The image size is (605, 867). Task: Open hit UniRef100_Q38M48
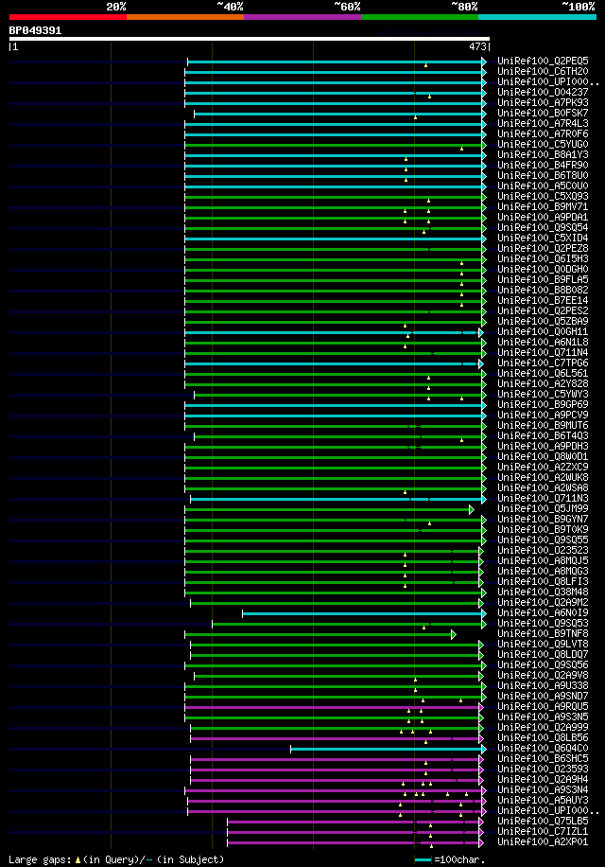(x=543, y=593)
